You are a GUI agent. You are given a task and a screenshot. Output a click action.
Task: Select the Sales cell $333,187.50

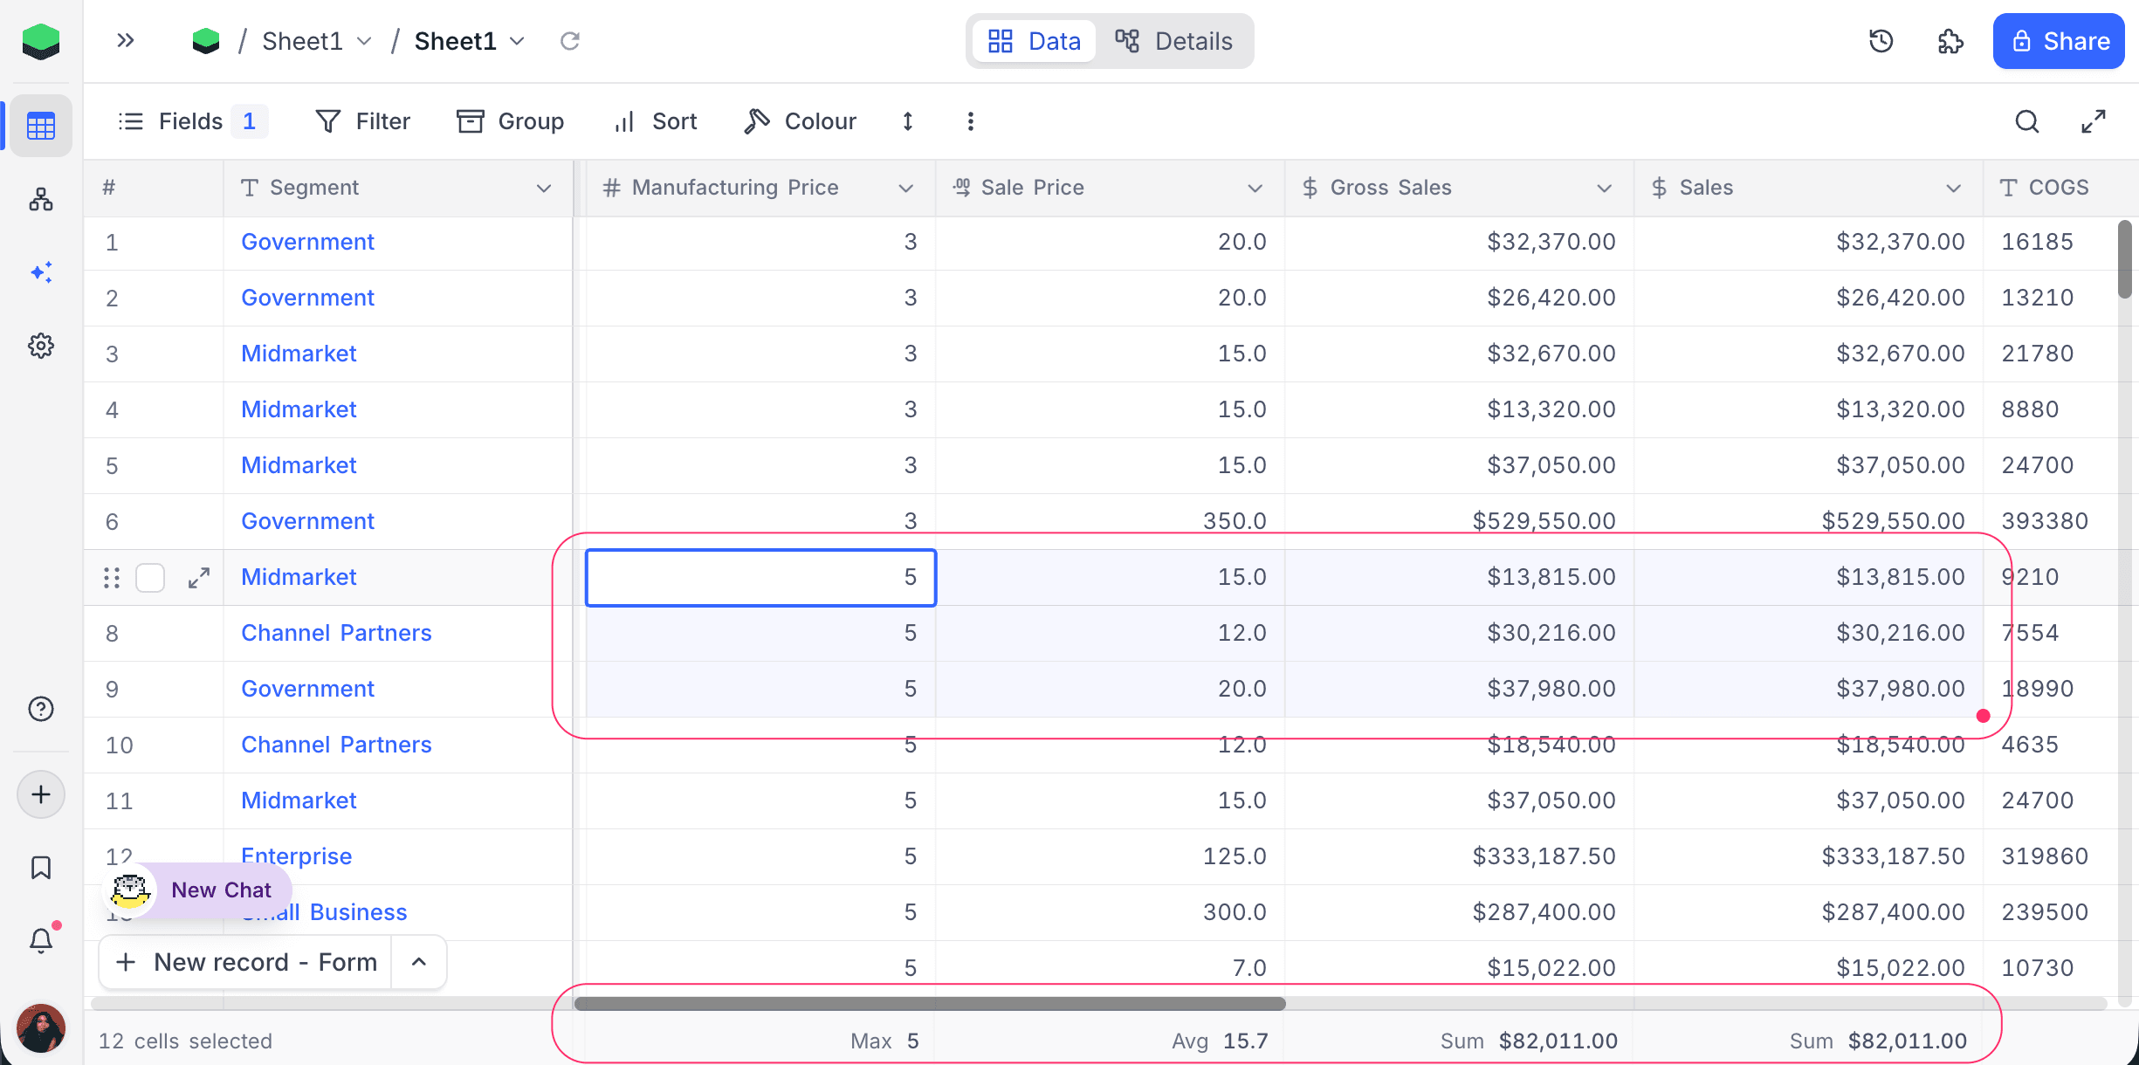1808,856
